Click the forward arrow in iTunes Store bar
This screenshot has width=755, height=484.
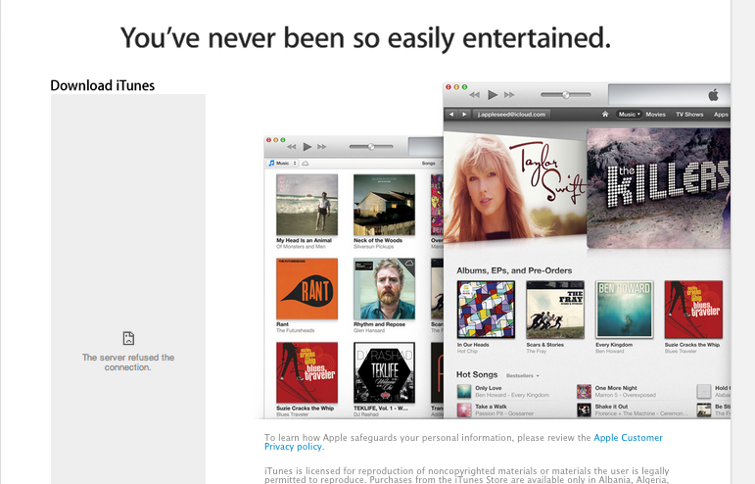coord(464,115)
